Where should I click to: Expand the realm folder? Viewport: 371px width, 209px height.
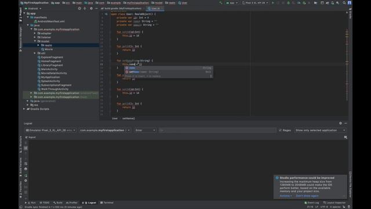point(38,45)
